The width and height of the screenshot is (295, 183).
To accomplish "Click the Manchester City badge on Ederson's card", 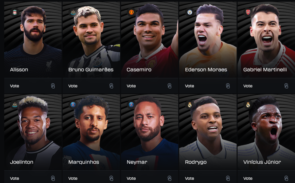I will (x=190, y=12).
